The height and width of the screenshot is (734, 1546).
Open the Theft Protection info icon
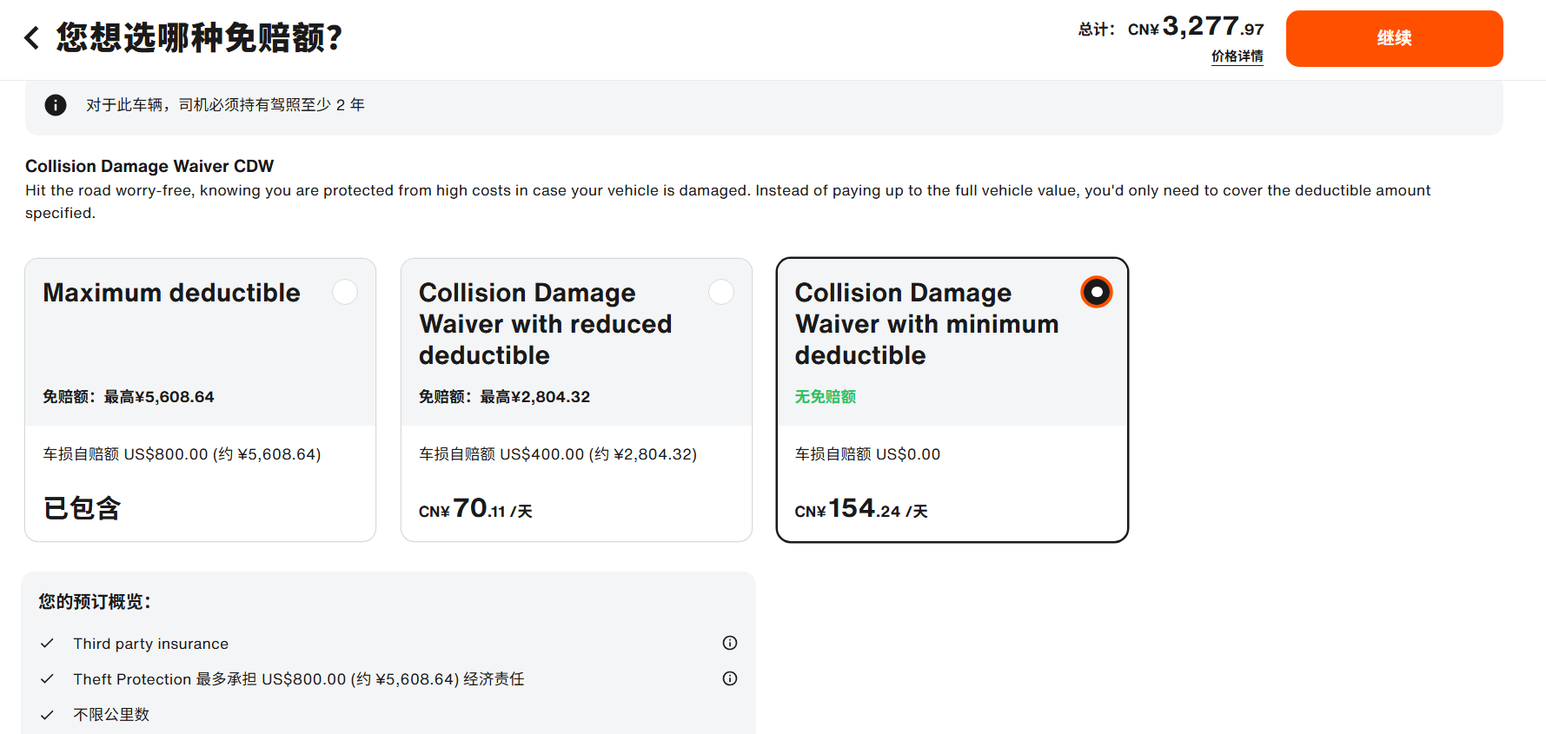click(730, 678)
